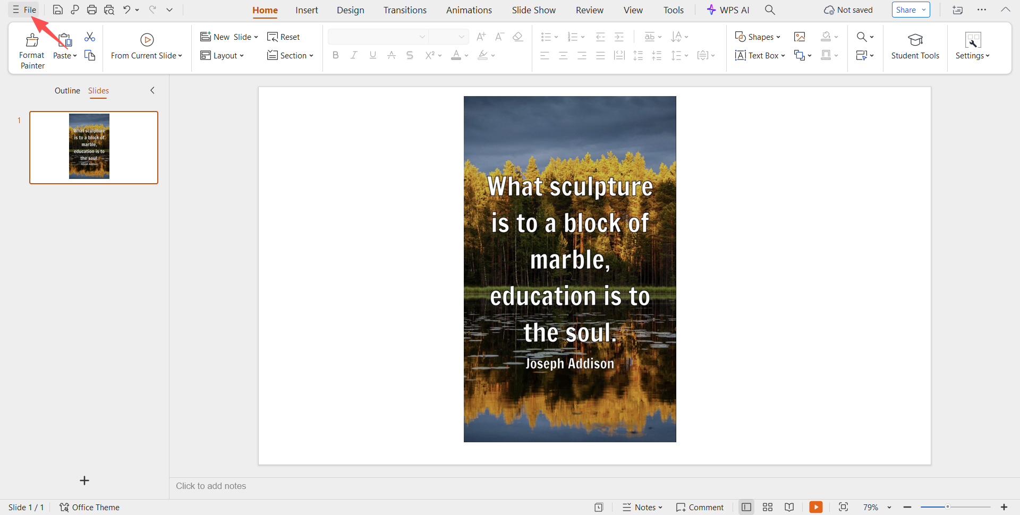Start slideshow From Current Slide

pos(147,47)
